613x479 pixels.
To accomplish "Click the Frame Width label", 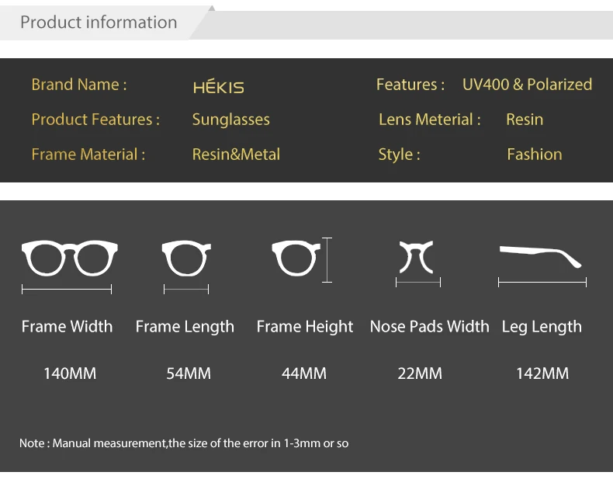I will click(x=67, y=327).
